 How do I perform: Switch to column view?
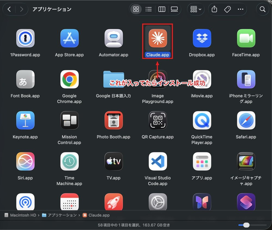(162, 9)
